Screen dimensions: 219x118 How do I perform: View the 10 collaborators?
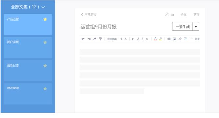(169, 15)
